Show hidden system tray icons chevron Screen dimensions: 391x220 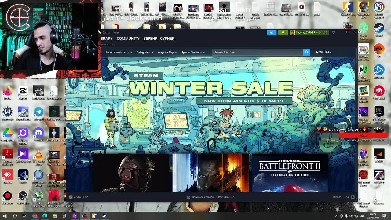point(337,216)
